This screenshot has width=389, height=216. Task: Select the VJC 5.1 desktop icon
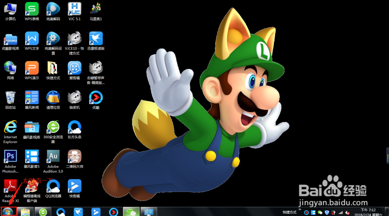74,11
